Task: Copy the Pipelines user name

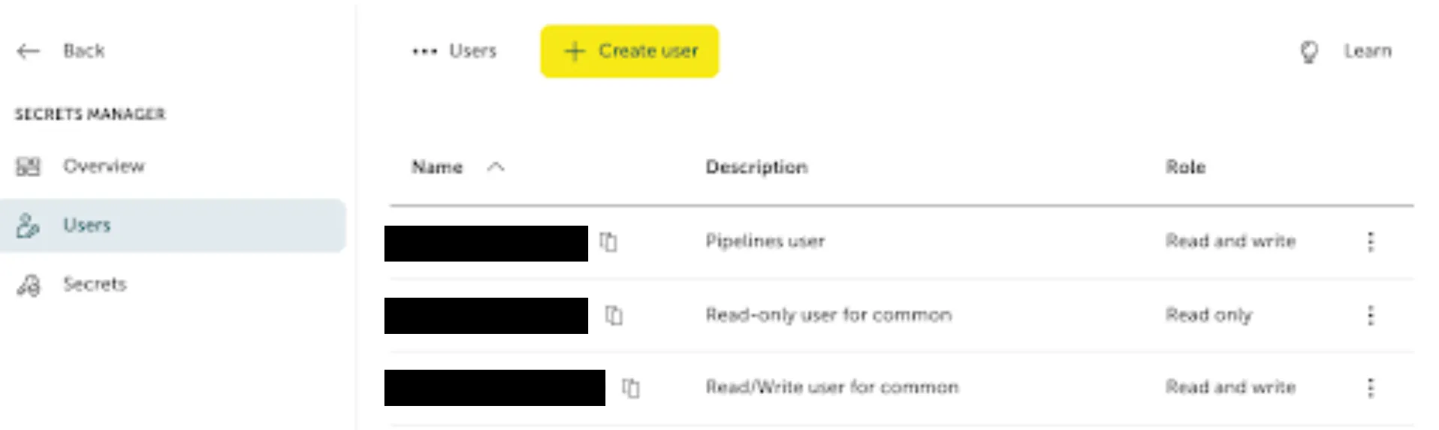Action: coord(608,242)
